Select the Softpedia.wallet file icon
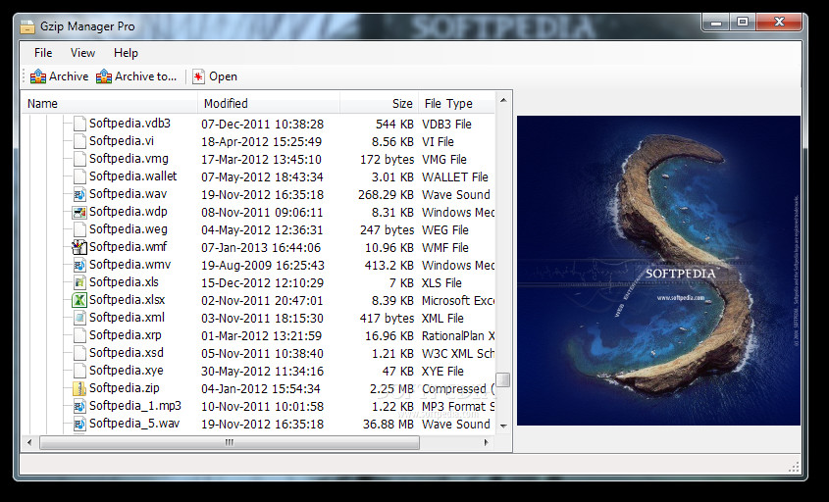The height and width of the screenshot is (502, 829). (79, 176)
